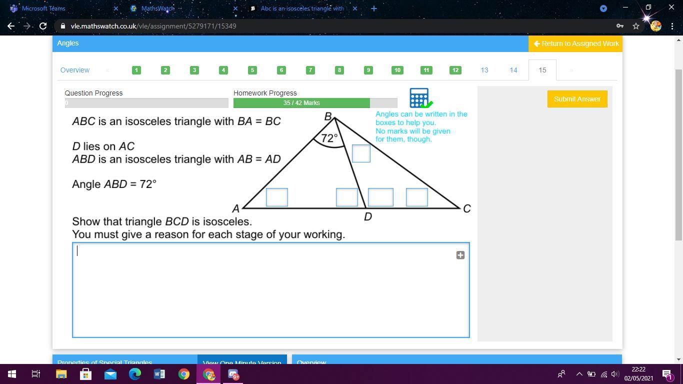Image resolution: width=683 pixels, height=384 pixels.
Task: Click the taskbar clock and date
Action: (x=638, y=374)
